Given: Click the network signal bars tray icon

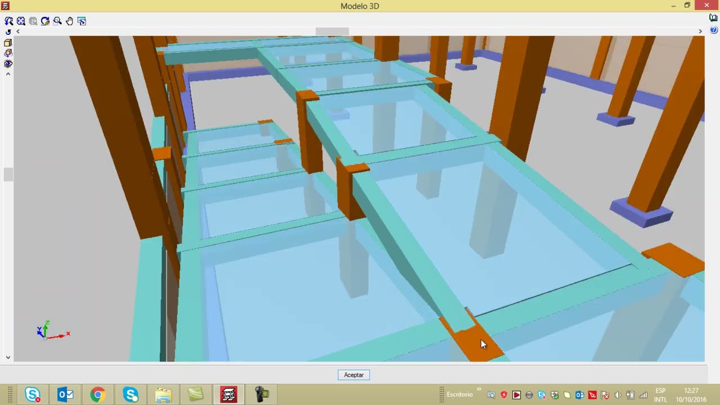Looking at the screenshot, I should (x=643, y=395).
